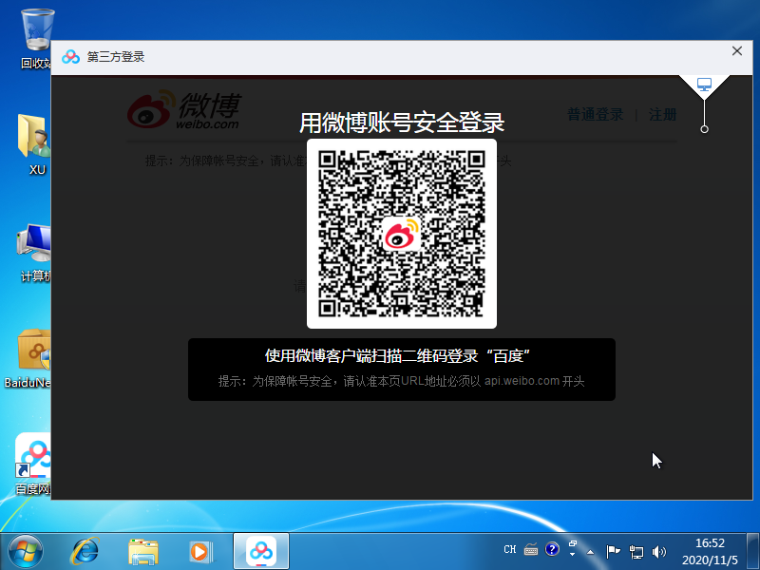Open the media player from the taskbar
Viewport: 760px width, 570px height.
click(x=200, y=550)
